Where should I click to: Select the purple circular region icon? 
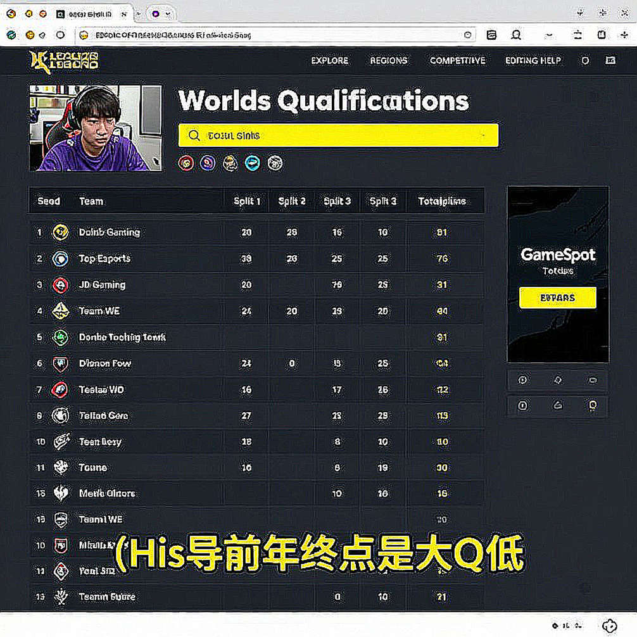(208, 163)
